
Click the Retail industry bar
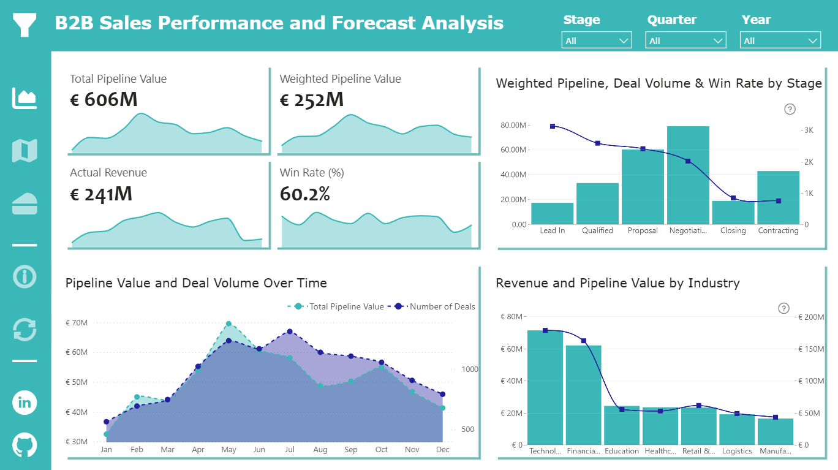(x=698, y=426)
